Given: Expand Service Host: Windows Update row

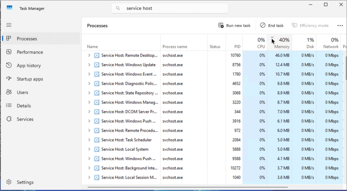Looking at the screenshot, I should click(x=89, y=65).
